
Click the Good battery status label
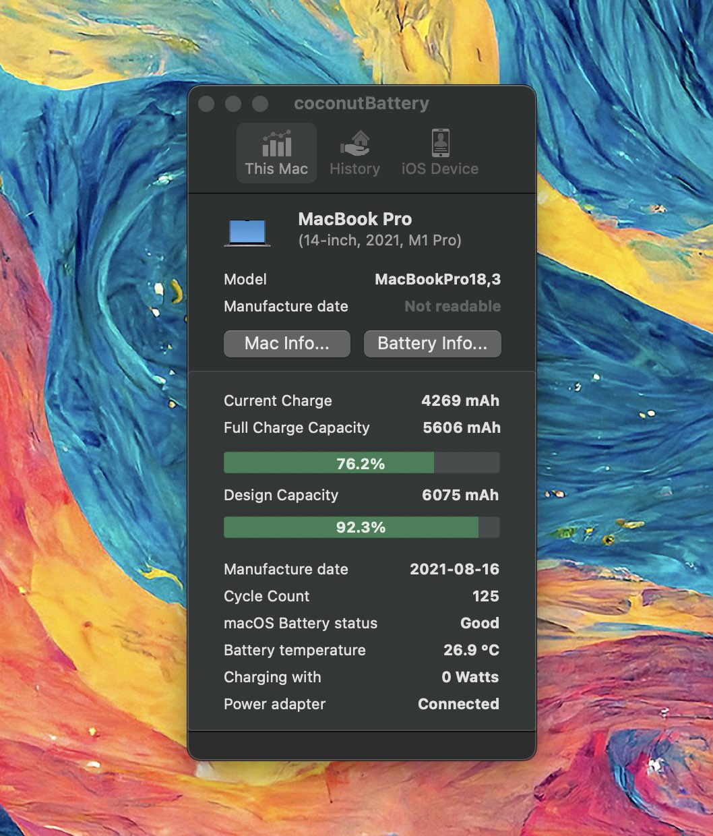point(480,623)
